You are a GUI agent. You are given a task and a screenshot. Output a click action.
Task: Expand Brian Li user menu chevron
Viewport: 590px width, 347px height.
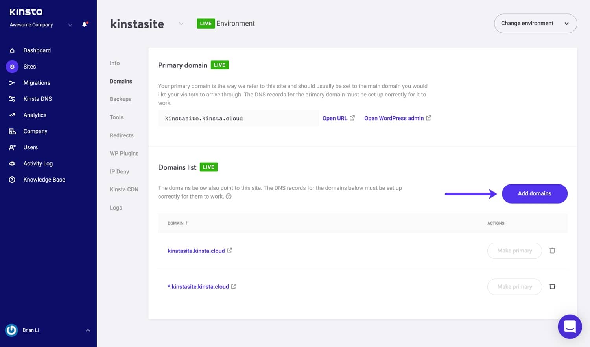tap(88, 330)
